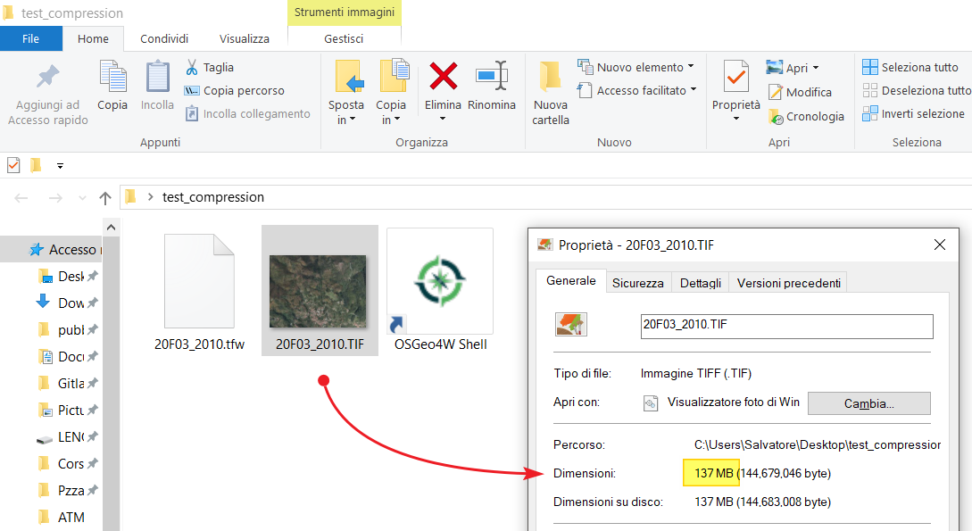Open the Apri dropdown arrow
The height and width of the screenshot is (531, 972).
pos(815,68)
